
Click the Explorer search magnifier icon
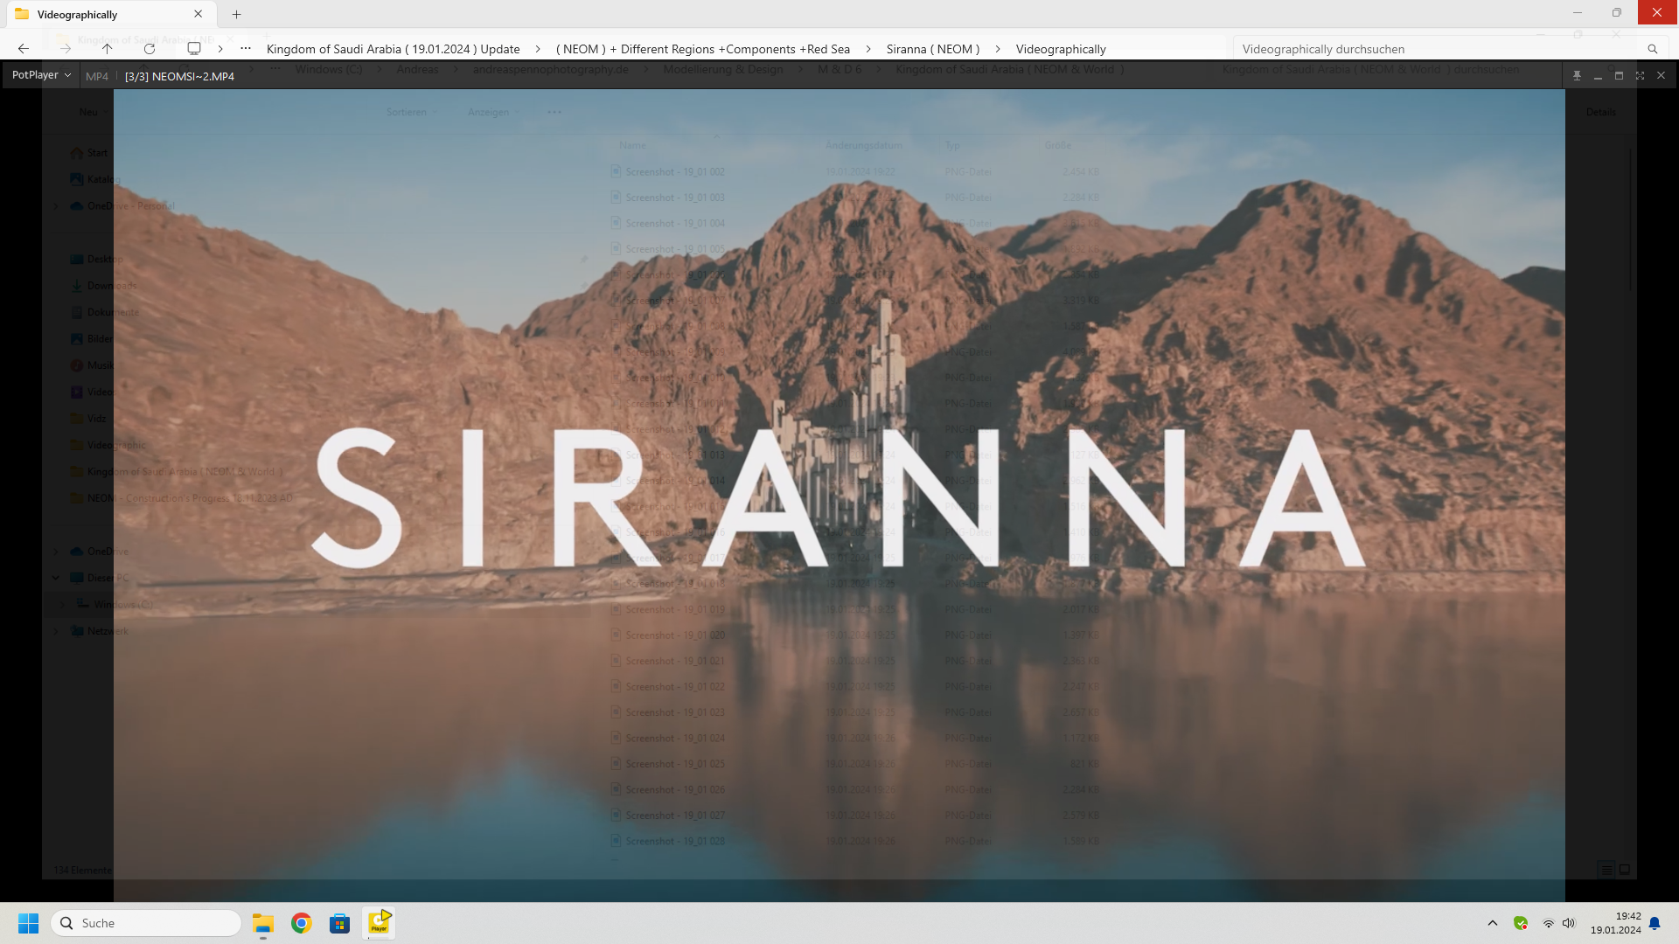click(x=1653, y=49)
